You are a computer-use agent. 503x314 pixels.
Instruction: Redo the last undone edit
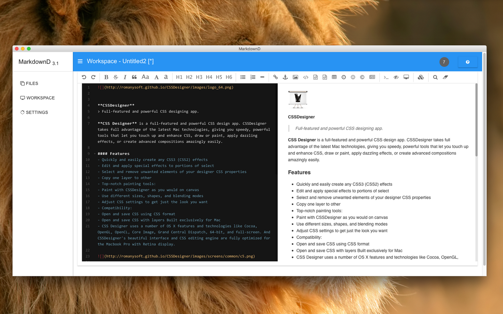click(x=93, y=77)
